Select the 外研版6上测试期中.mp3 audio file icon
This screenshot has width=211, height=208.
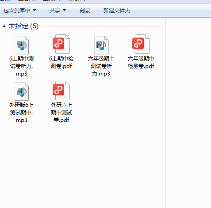pyautogui.click(x=22, y=91)
